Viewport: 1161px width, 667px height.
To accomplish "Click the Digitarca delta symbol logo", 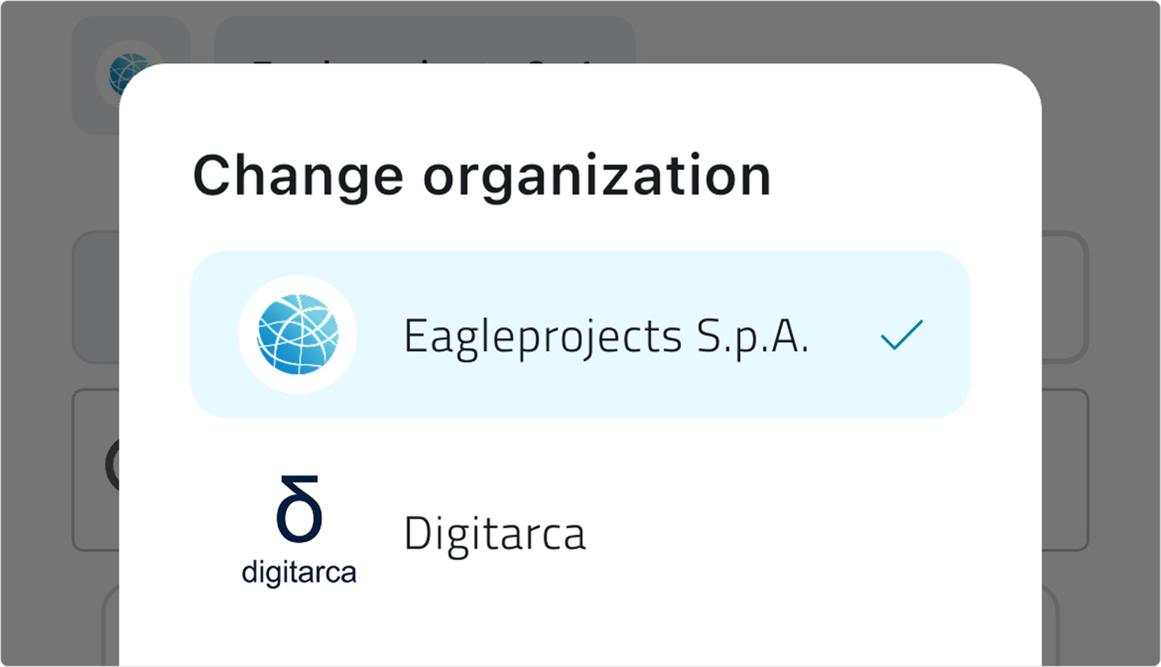I will 299,509.
